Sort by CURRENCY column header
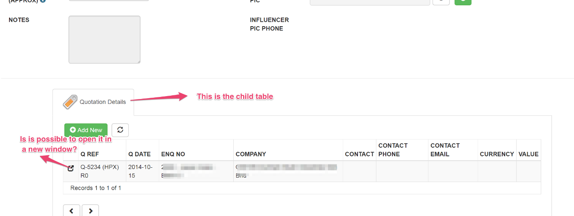Image resolution: width=574 pixels, height=216 pixels. click(497, 154)
